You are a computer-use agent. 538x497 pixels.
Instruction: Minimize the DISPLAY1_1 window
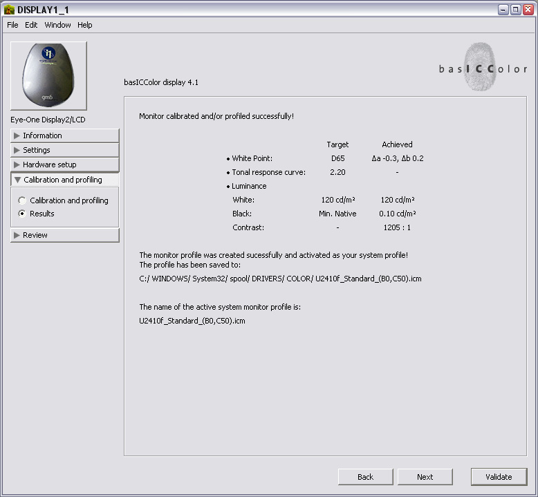[503, 10]
